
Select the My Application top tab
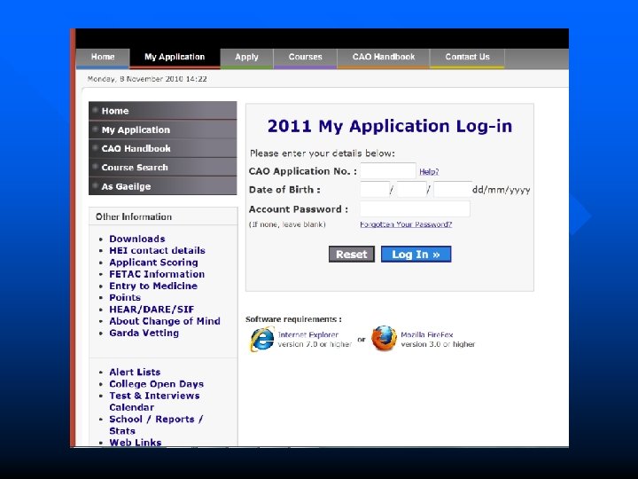175,58
